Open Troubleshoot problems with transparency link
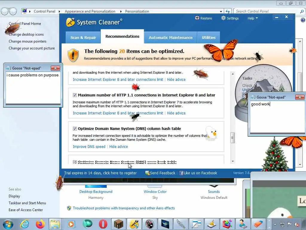Viewport: 306px width, 230px height. tap(124, 208)
